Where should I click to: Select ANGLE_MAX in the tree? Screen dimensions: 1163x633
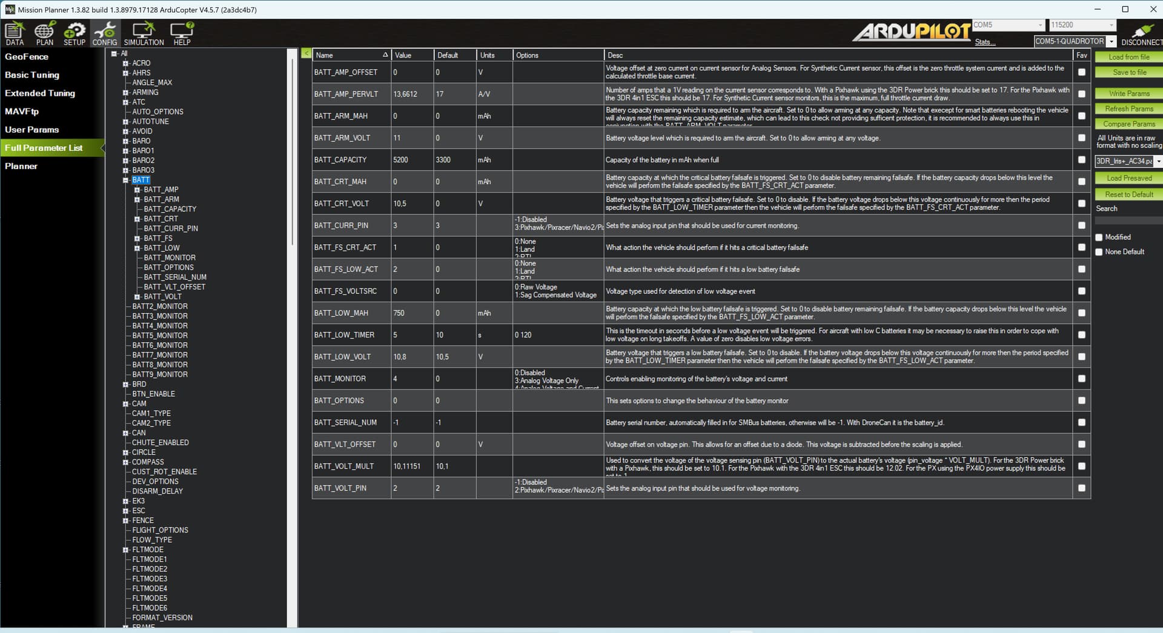point(152,82)
